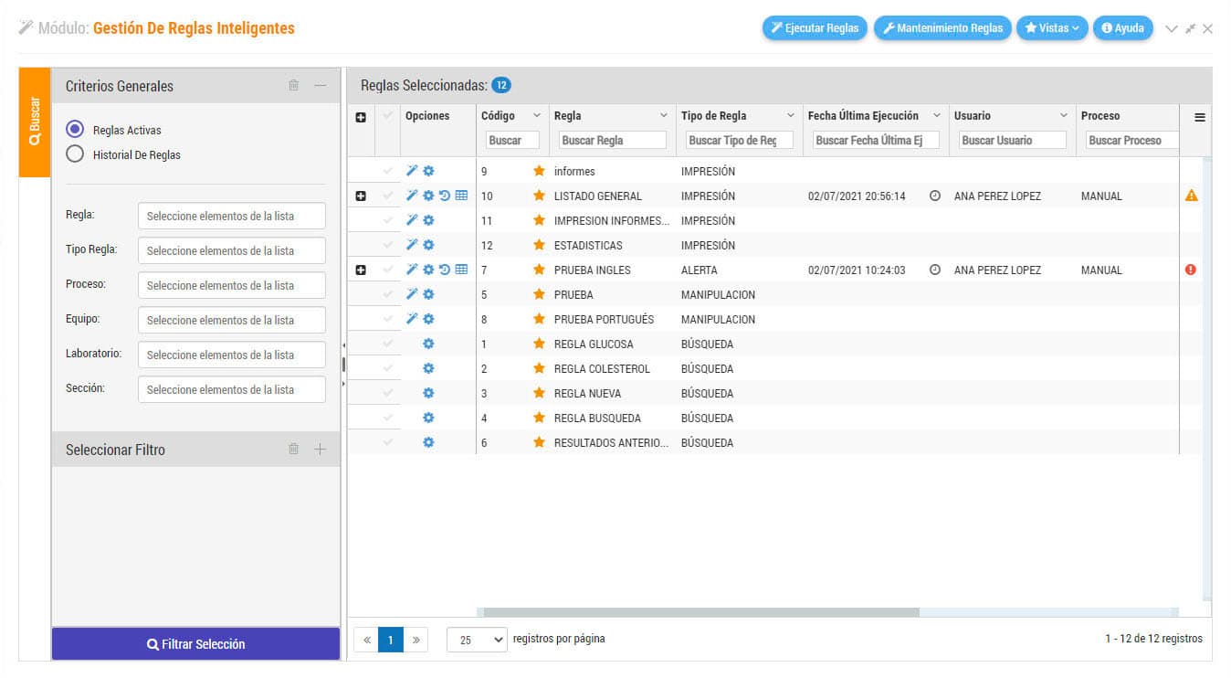1231x678 pixels.
Task: Click the star icon next to ESTADISTICAS
Action: (x=539, y=245)
